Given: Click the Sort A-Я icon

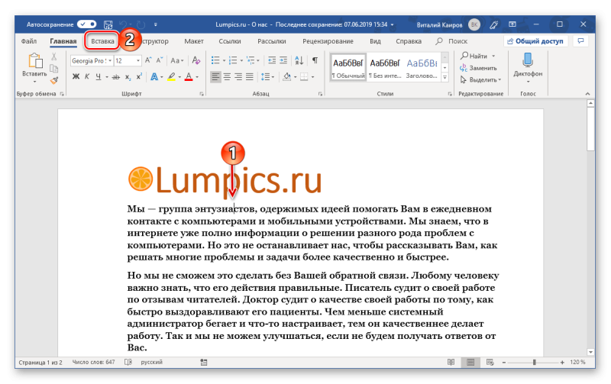Looking at the screenshot, I should coord(299,60).
